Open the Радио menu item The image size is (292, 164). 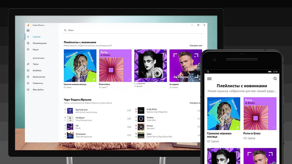(x=35, y=50)
